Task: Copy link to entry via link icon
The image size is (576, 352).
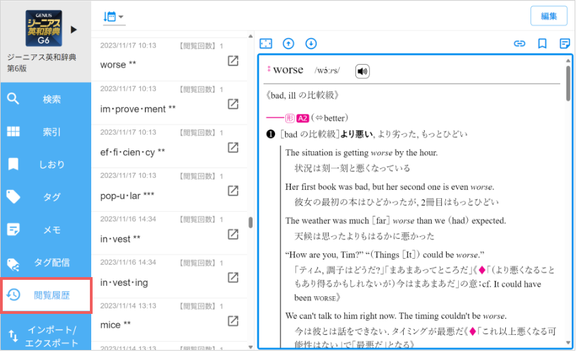Action: click(519, 44)
